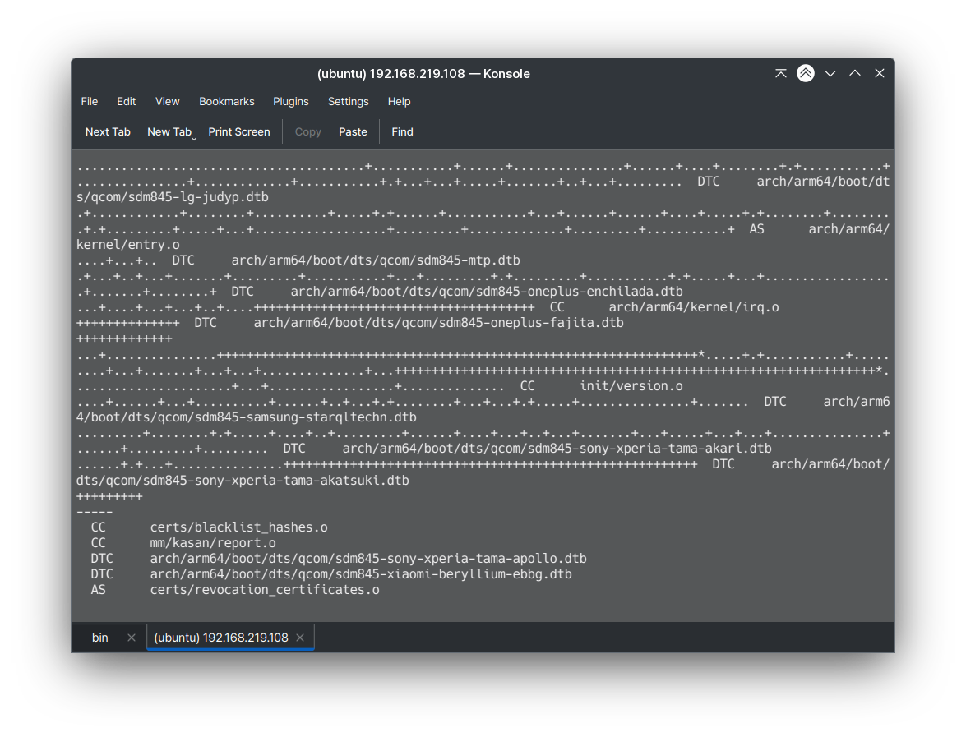
Task: Maximize the Konsole window
Action: 855,73
